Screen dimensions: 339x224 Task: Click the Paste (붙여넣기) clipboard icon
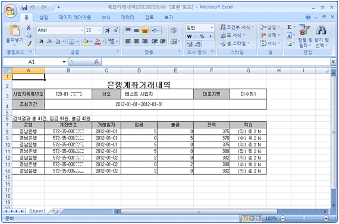(x=14, y=30)
